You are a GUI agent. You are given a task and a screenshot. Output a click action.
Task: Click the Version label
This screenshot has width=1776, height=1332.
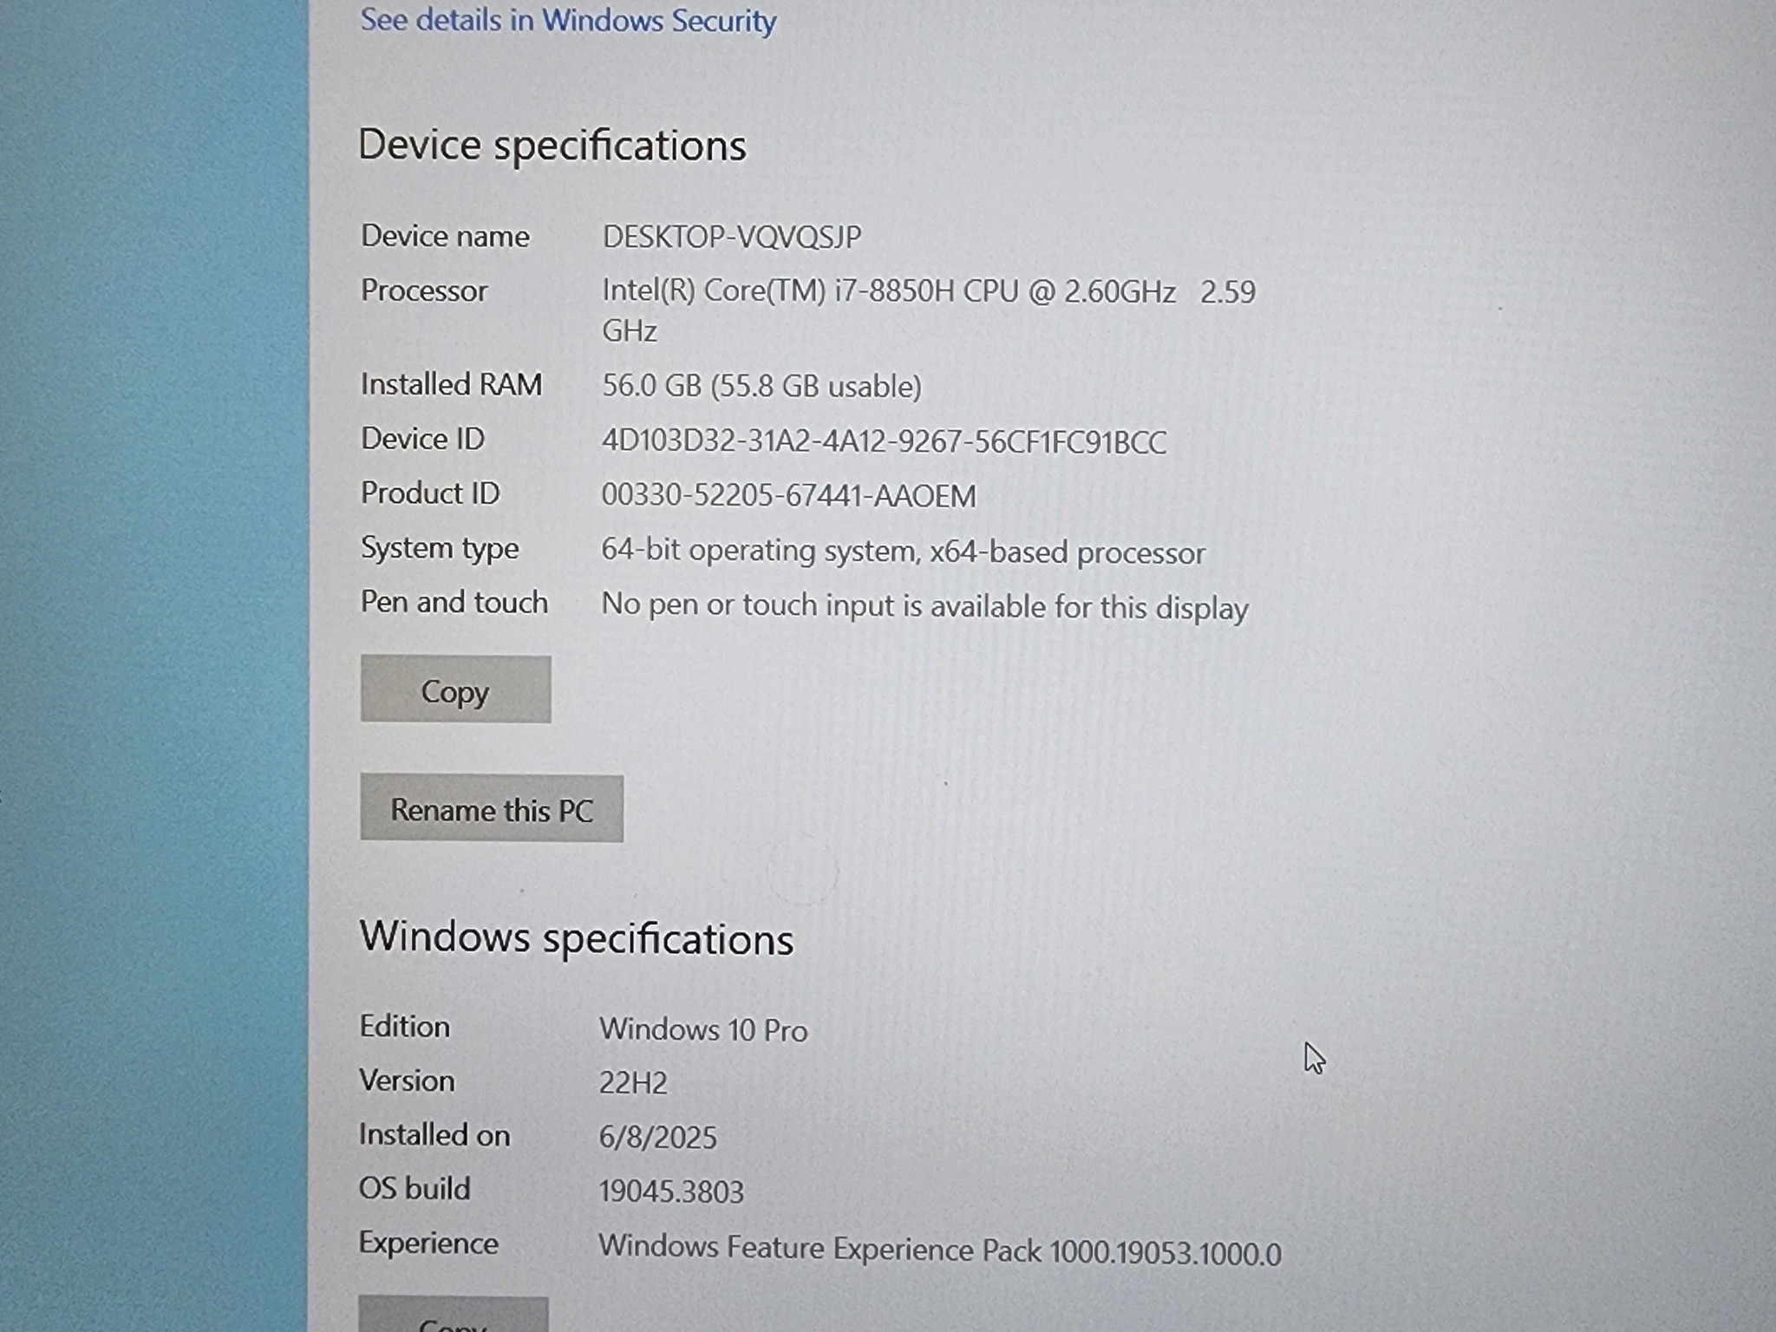(x=407, y=1081)
